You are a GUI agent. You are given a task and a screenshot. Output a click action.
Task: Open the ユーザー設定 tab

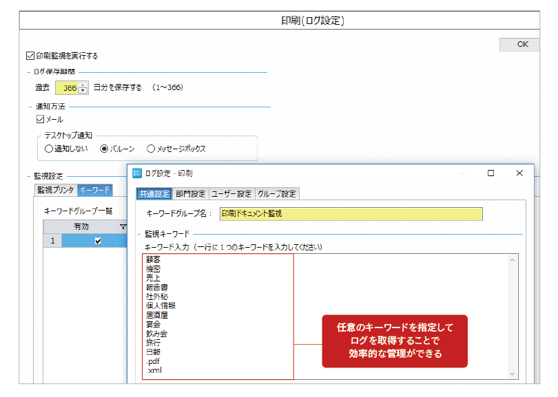231,194
